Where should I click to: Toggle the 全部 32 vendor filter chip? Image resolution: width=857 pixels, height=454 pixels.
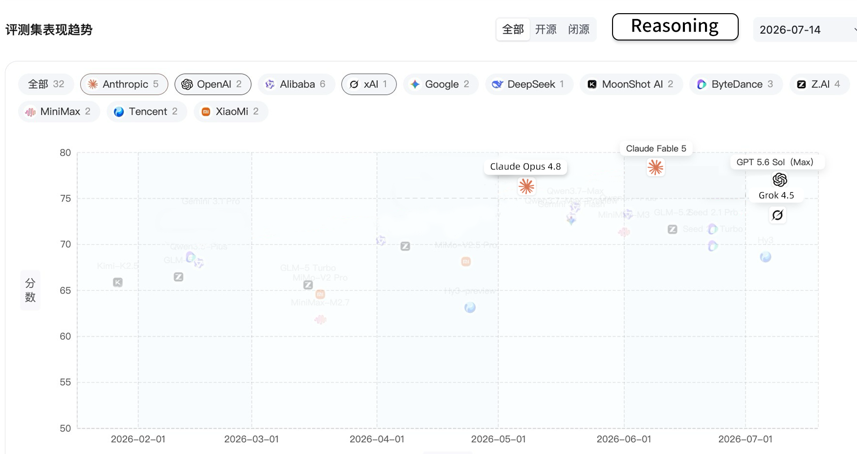[x=46, y=84]
